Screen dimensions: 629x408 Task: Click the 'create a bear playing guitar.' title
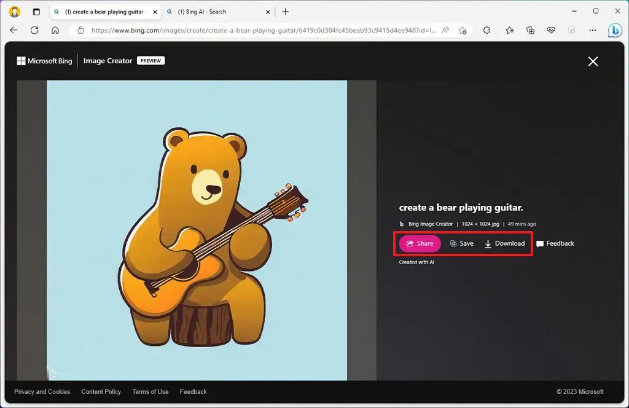coord(461,208)
